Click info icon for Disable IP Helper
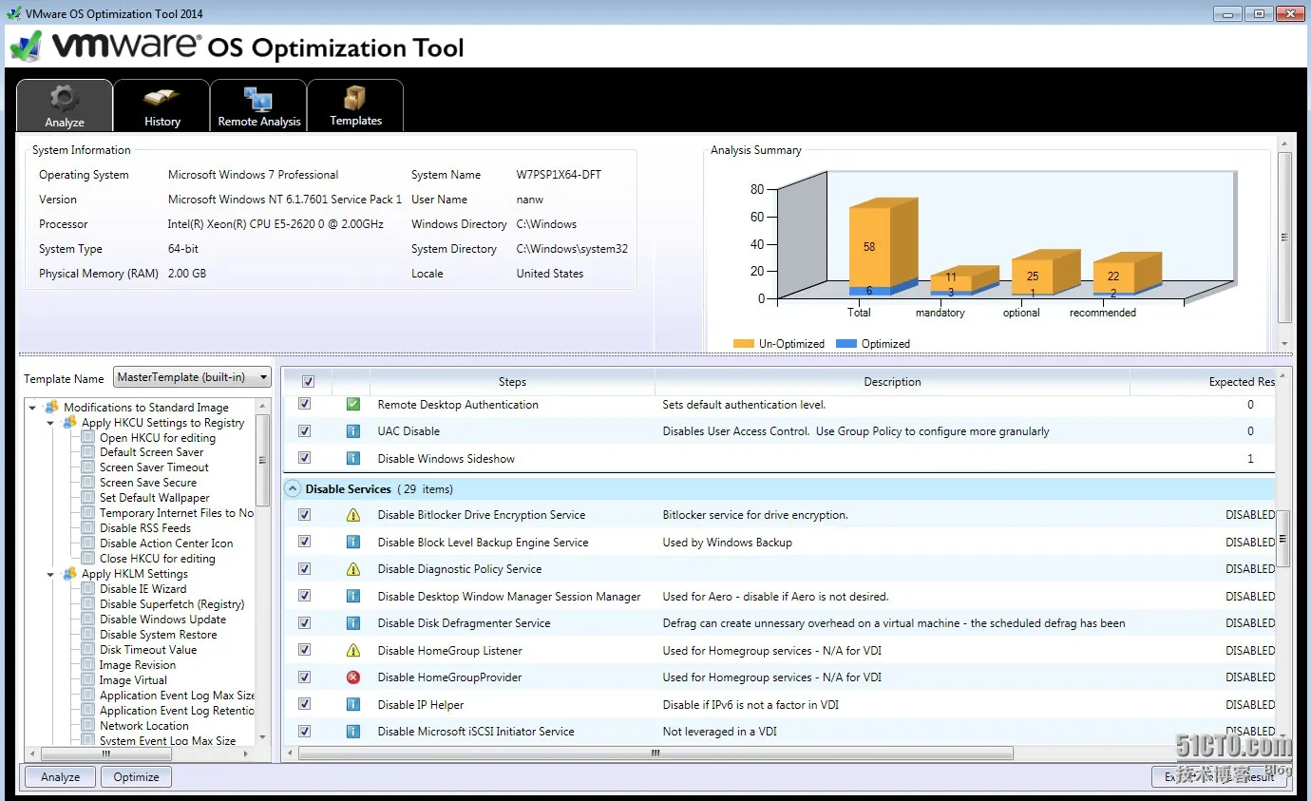The width and height of the screenshot is (1311, 801). [x=353, y=704]
